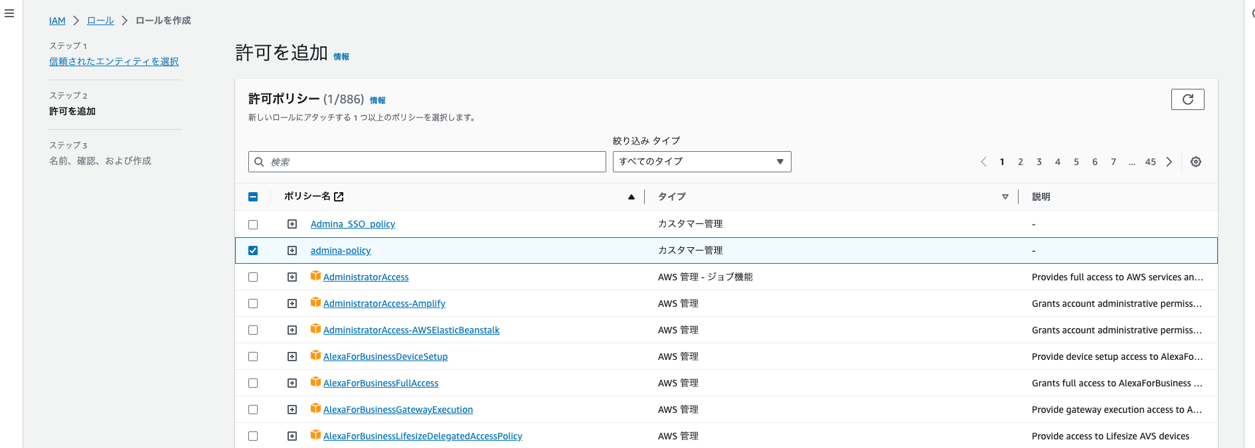Open the AlexaForBusinessFullAccess policy link
Image resolution: width=1255 pixels, height=448 pixels.
380,383
